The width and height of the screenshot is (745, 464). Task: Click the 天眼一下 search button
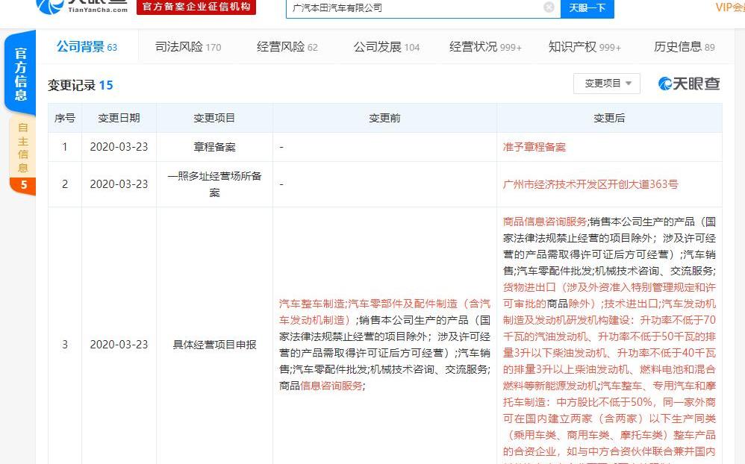click(587, 8)
